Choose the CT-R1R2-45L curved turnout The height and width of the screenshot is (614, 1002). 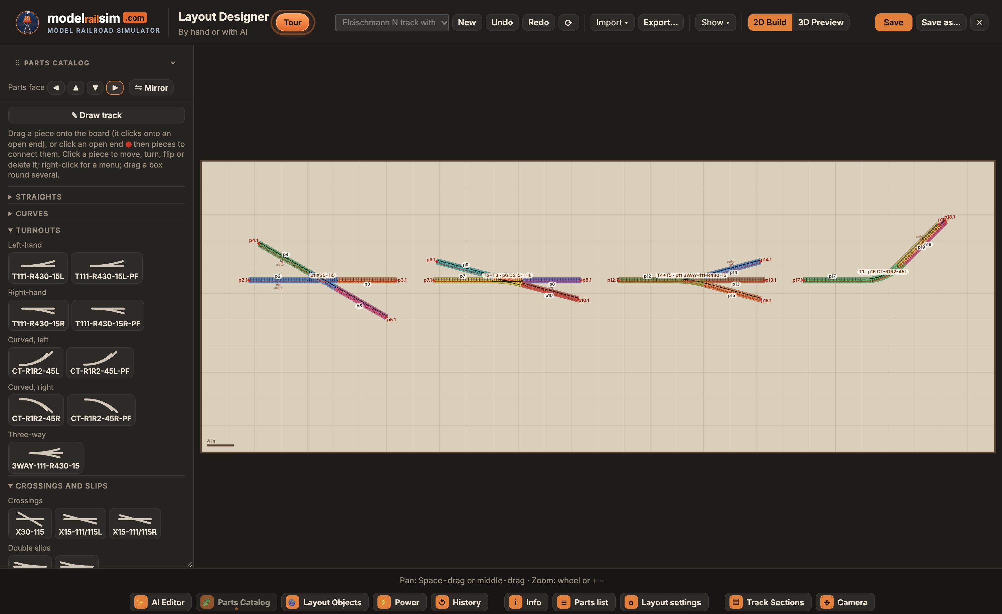coord(35,362)
